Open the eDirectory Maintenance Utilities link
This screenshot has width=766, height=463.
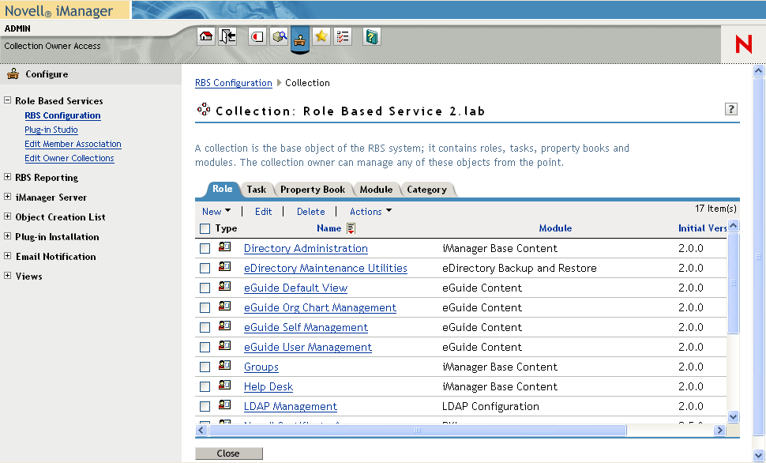[325, 268]
